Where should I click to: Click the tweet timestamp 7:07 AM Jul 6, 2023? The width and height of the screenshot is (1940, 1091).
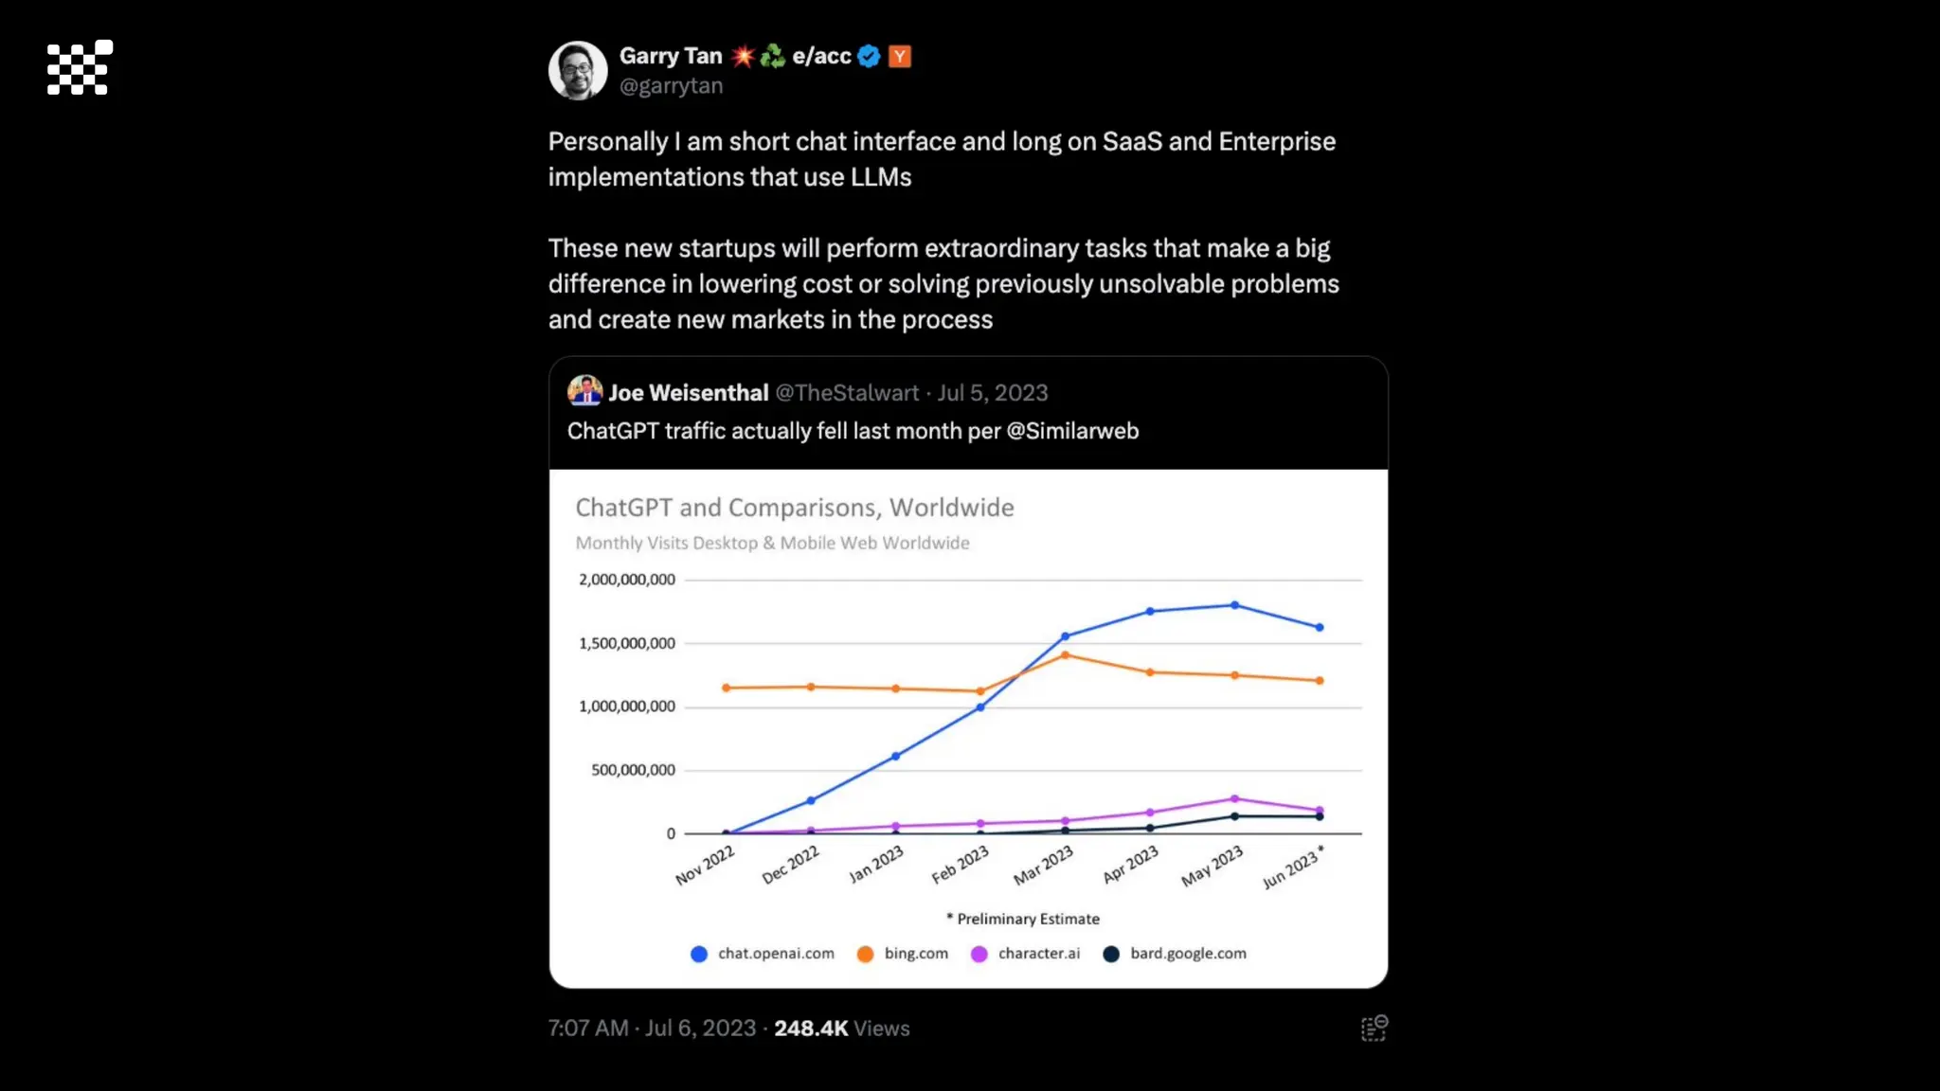pos(652,1028)
